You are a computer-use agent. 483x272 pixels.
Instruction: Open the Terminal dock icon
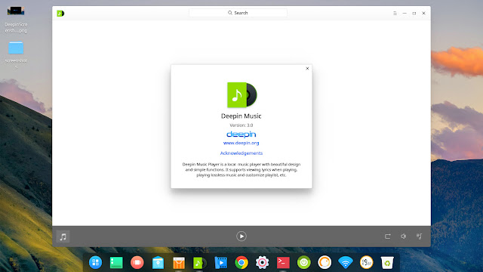pyautogui.click(x=283, y=262)
